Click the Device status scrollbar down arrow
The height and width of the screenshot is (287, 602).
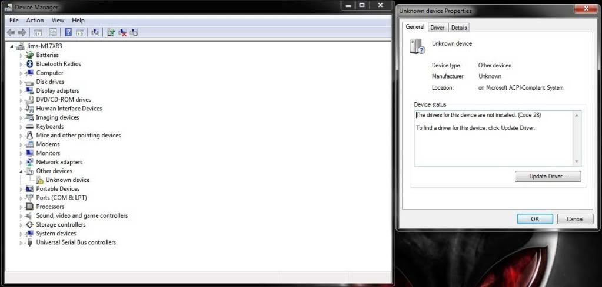point(577,162)
